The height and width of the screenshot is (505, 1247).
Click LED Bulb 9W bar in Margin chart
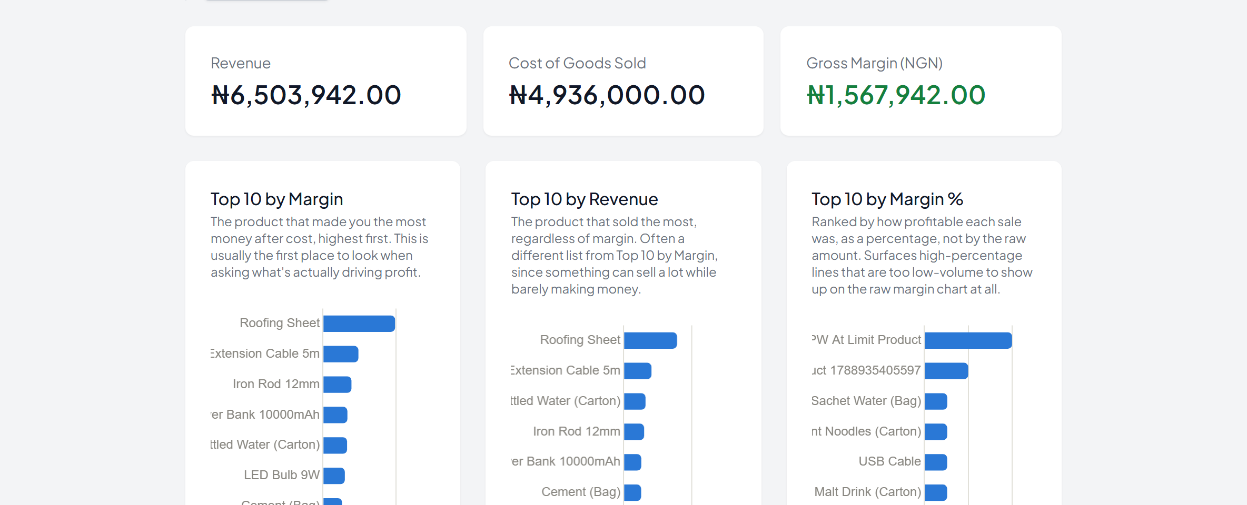click(334, 476)
